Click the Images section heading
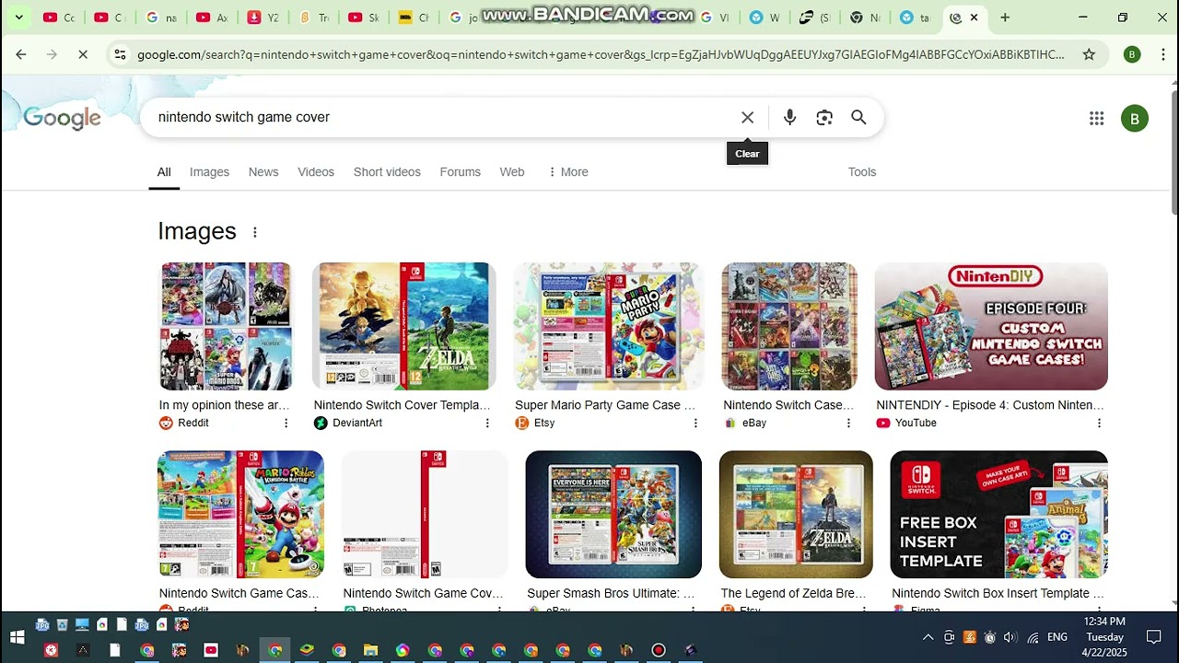 [x=197, y=231]
